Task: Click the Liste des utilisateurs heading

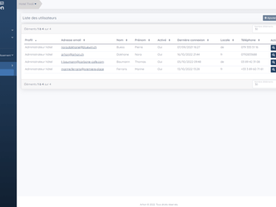Action: (x=40, y=18)
